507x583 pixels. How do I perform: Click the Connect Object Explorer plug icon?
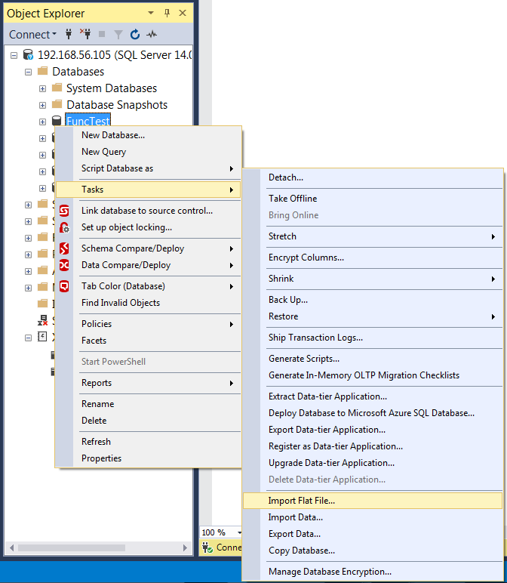pyautogui.click(x=69, y=34)
